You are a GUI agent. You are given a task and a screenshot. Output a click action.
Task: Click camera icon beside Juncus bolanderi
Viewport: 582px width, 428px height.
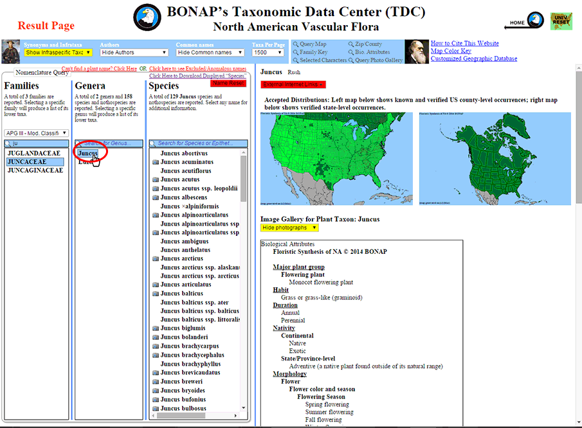coord(156,337)
